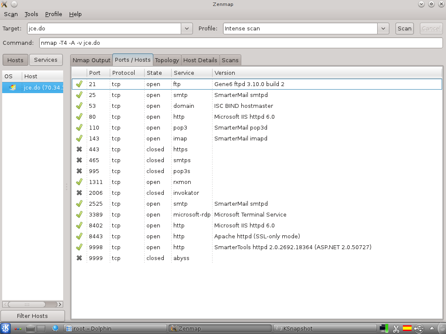This screenshot has width=446, height=334.
Task: Click the green check icon for port 110
Action: [x=79, y=127]
